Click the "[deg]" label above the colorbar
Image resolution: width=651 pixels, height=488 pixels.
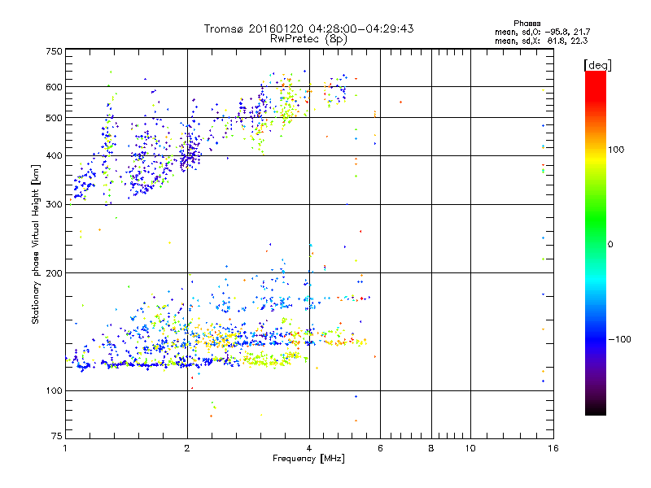[597, 65]
